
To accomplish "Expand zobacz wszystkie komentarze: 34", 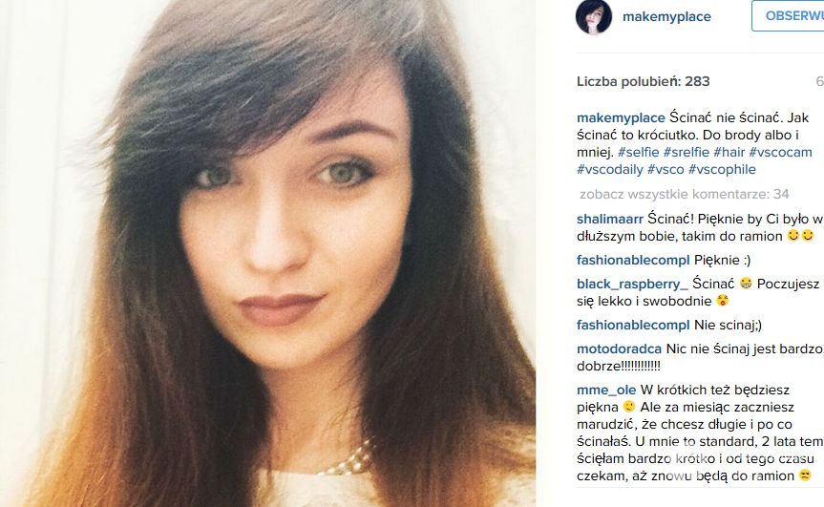I will [685, 195].
